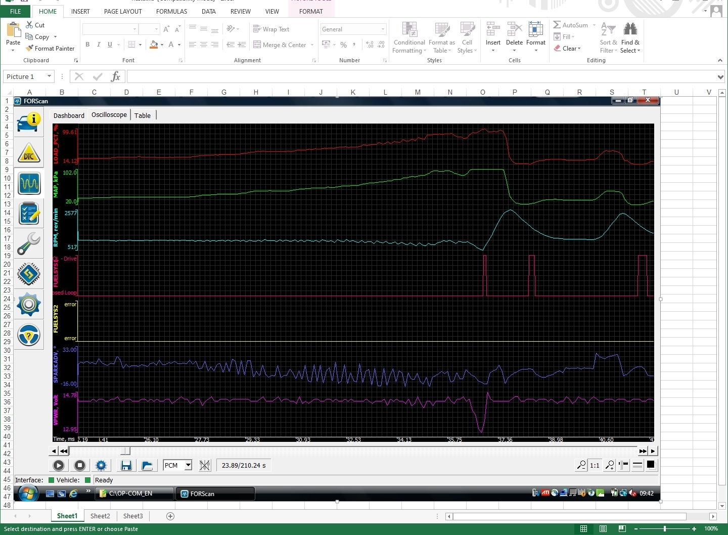Enable Page Break Preview view
The width and height of the screenshot is (728, 535).
click(x=622, y=528)
